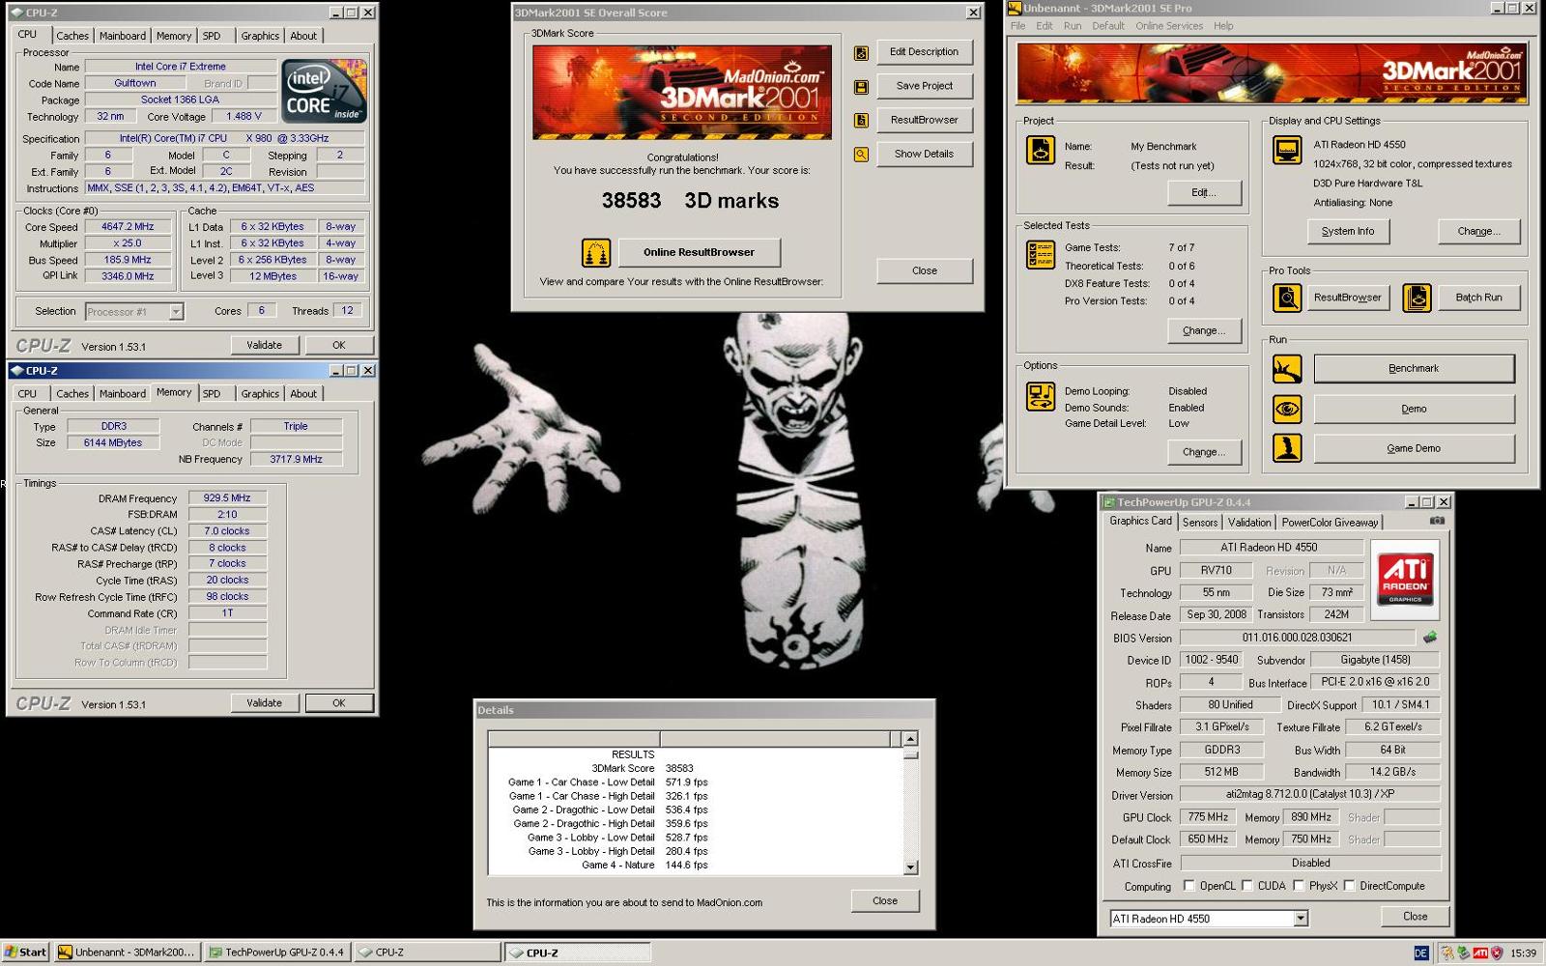Switch to the TechPowerUp GPU-Z taskbar button
1546x966 pixels.
tap(278, 952)
